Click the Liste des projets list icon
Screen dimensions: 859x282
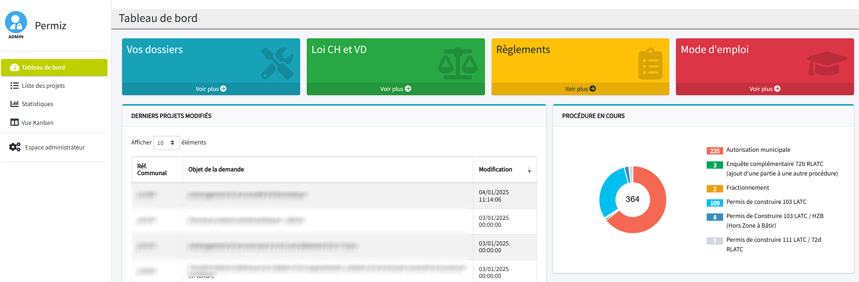point(15,85)
